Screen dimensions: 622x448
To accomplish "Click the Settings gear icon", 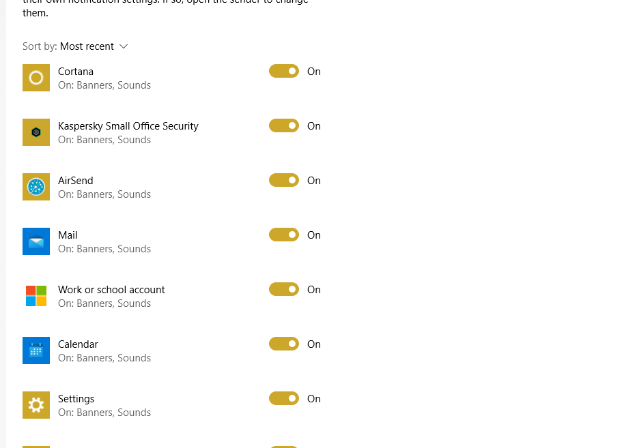I will 36,404.
